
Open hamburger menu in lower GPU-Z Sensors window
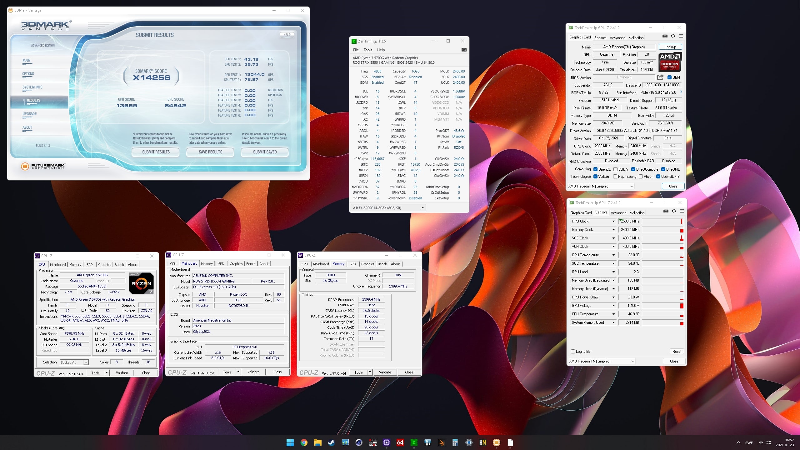click(682, 211)
